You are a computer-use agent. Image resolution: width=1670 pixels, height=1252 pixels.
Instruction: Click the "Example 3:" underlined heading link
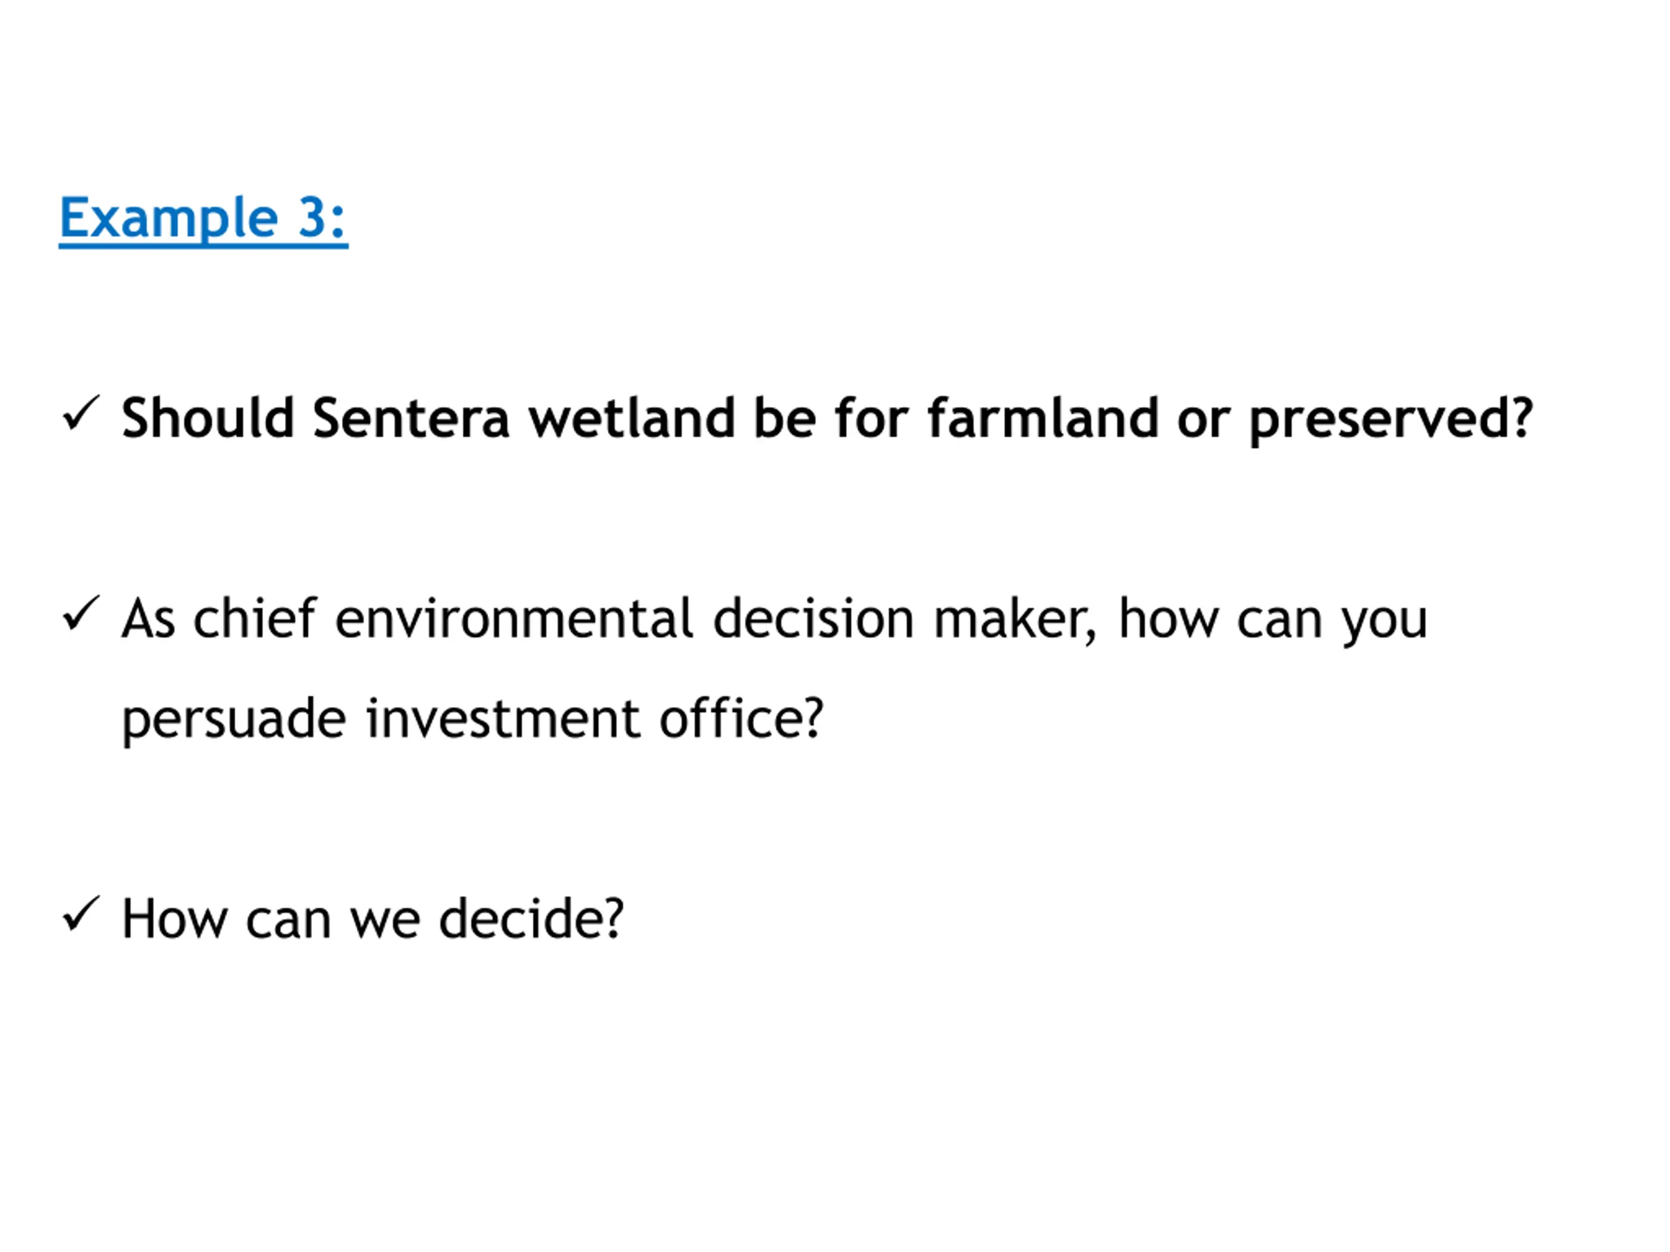[x=203, y=219]
